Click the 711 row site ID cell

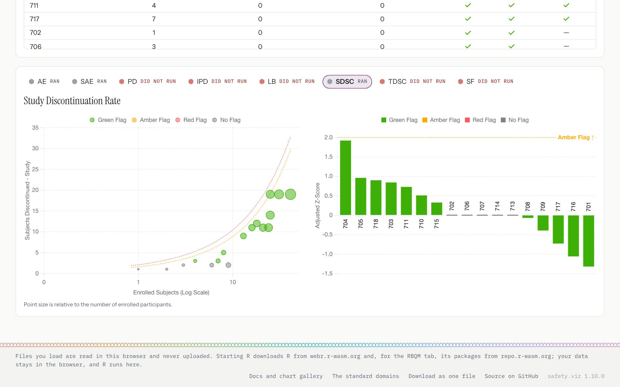click(34, 5)
